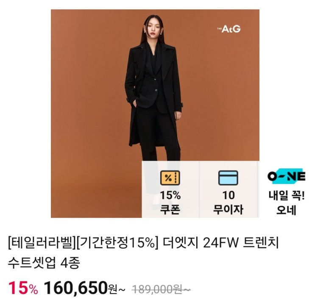315x303 pixels.
Task: Click the red 15% discount rate
Action: coord(23,288)
